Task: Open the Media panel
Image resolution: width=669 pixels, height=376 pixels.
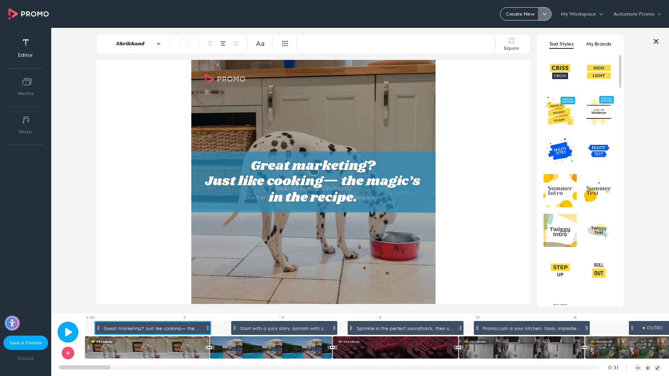Action: pyautogui.click(x=25, y=87)
